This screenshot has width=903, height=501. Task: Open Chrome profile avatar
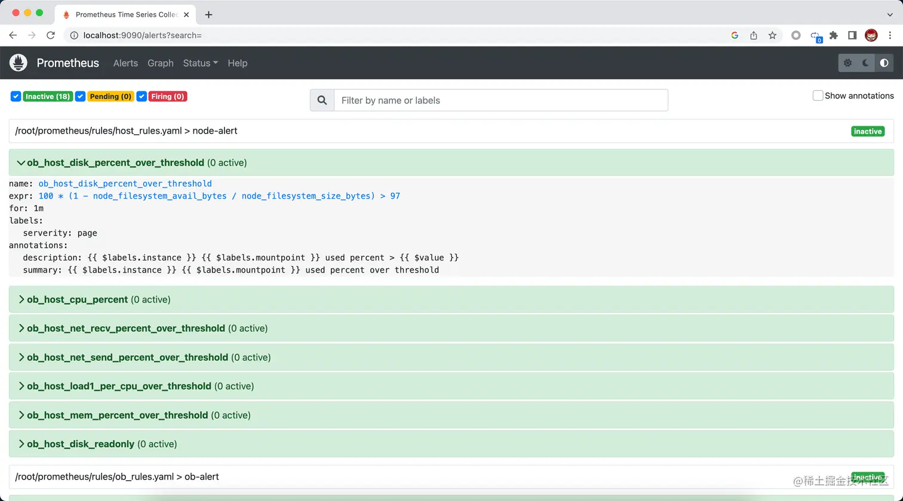click(x=871, y=35)
